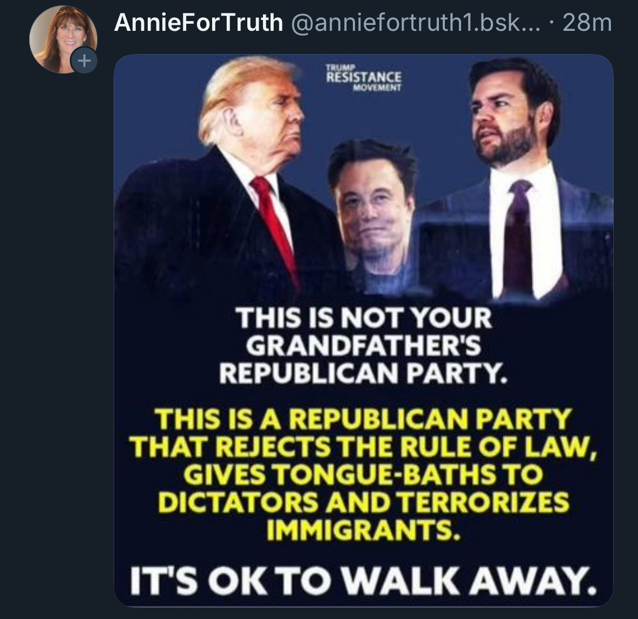Open AnnieForTruth's profile avatar photo
This screenshot has width=638, height=619.
click(x=63, y=39)
